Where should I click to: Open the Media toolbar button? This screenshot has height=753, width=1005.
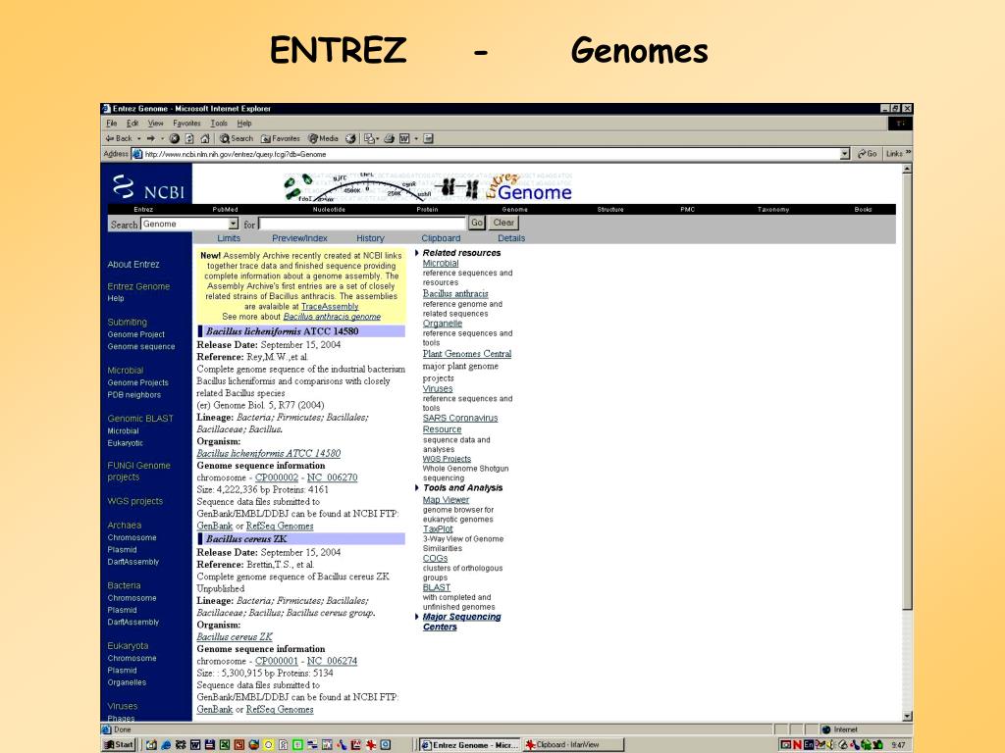[x=323, y=138]
